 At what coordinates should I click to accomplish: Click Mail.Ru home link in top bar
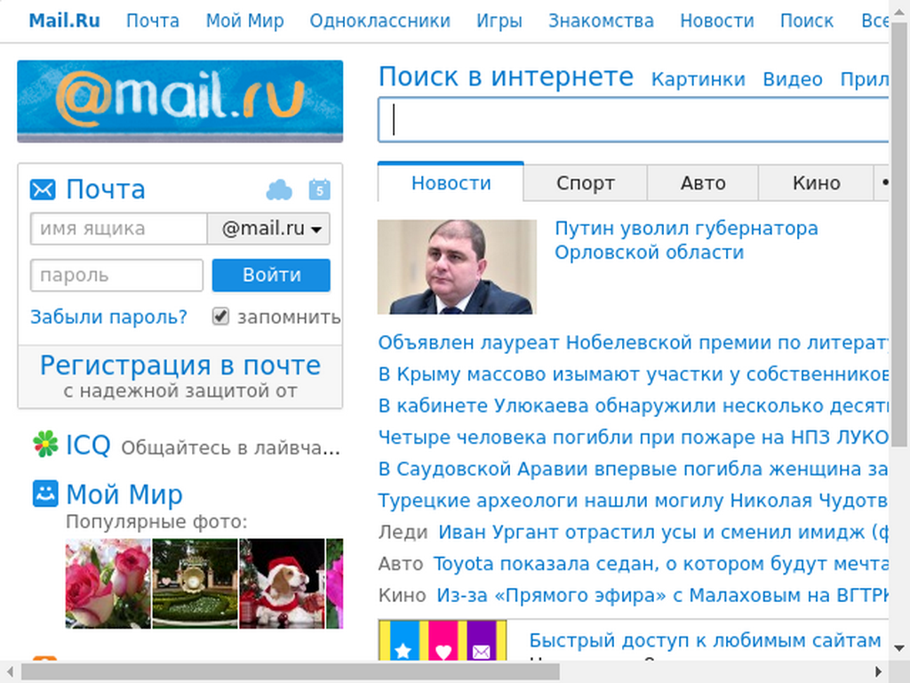64,21
